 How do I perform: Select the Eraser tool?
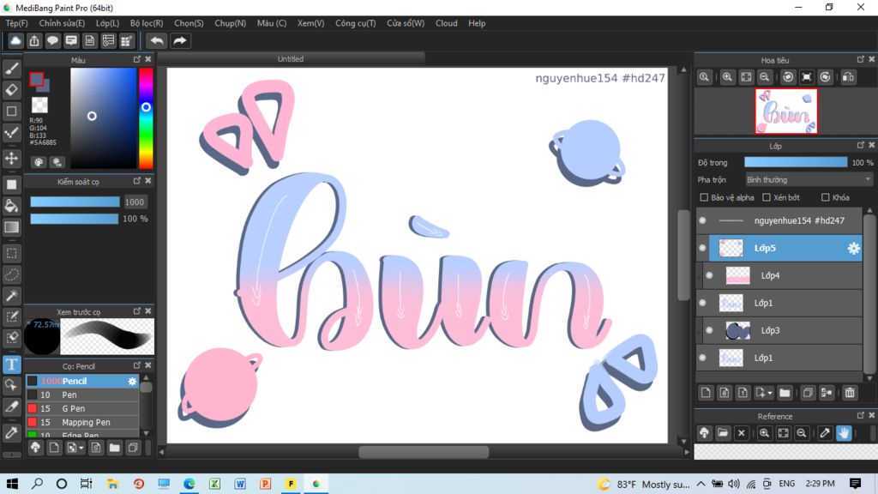pos(12,89)
